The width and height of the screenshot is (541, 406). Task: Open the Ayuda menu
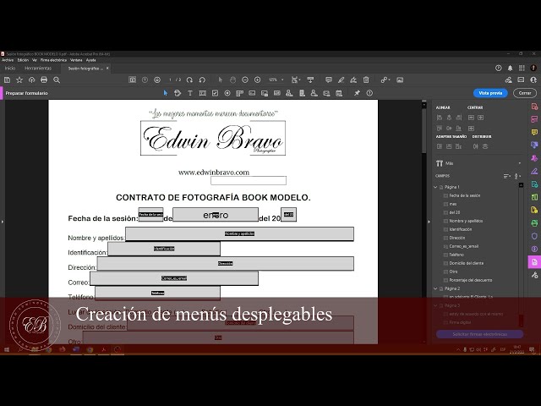[90, 60]
